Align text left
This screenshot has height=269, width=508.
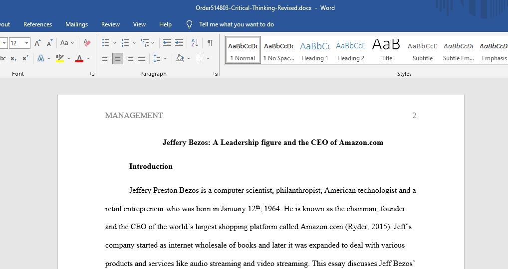(106, 58)
